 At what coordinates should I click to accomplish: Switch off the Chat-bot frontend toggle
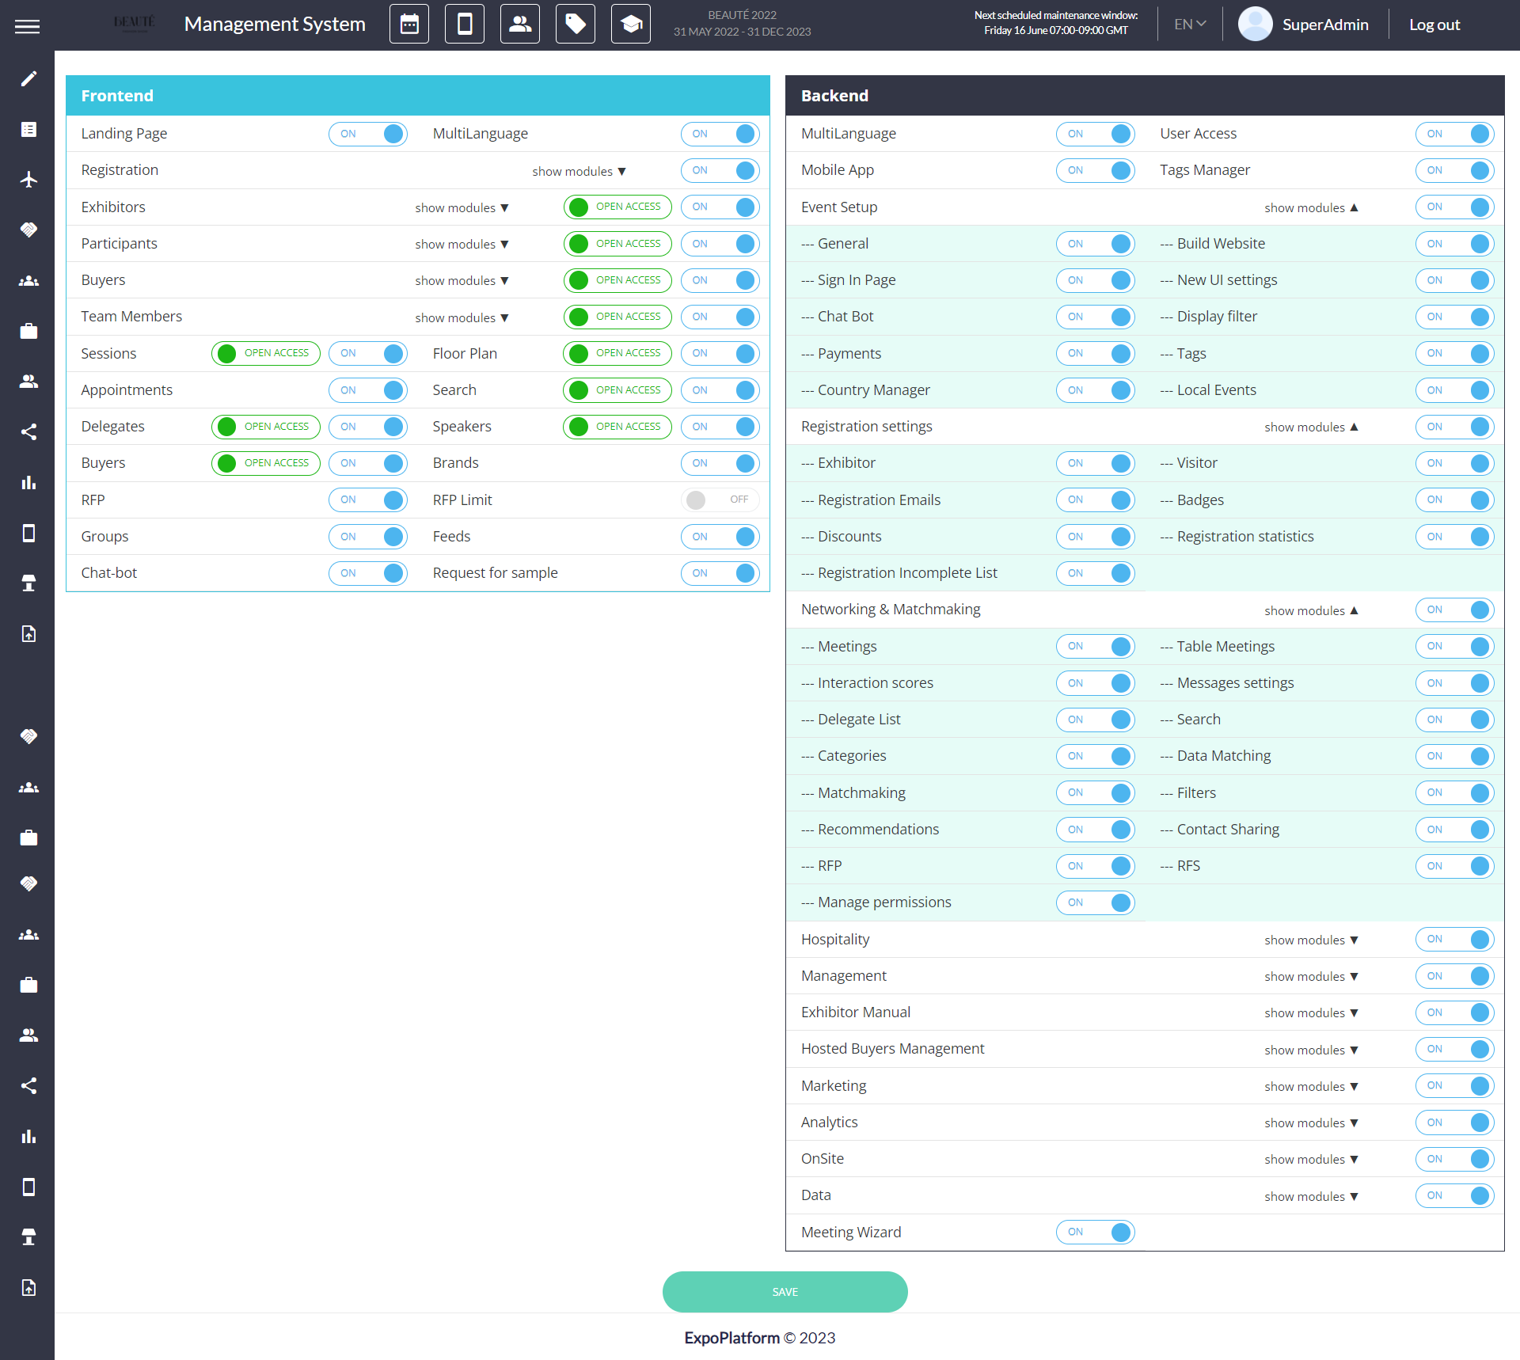368,573
